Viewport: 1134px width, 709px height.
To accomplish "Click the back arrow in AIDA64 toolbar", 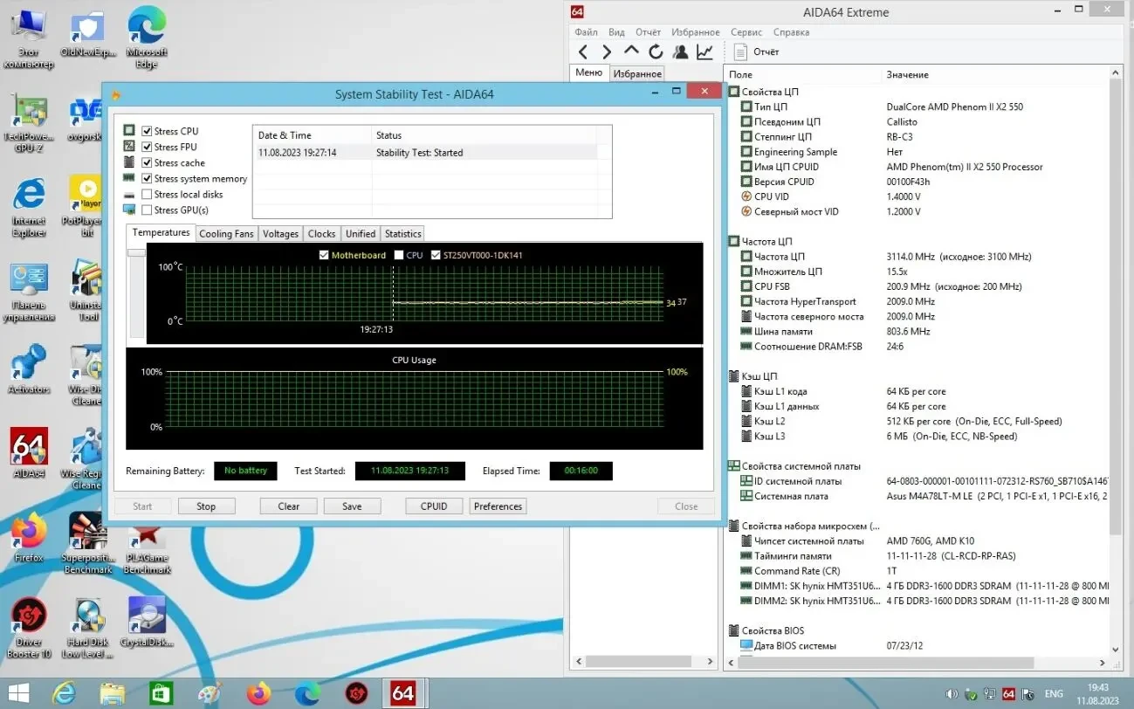I will (x=583, y=52).
